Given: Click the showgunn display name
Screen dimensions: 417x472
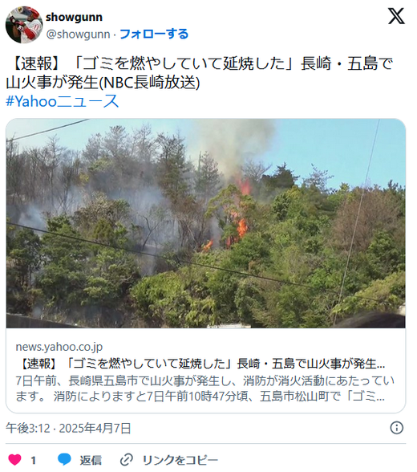Looking at the screenshot, I should (x=74, y=17).
